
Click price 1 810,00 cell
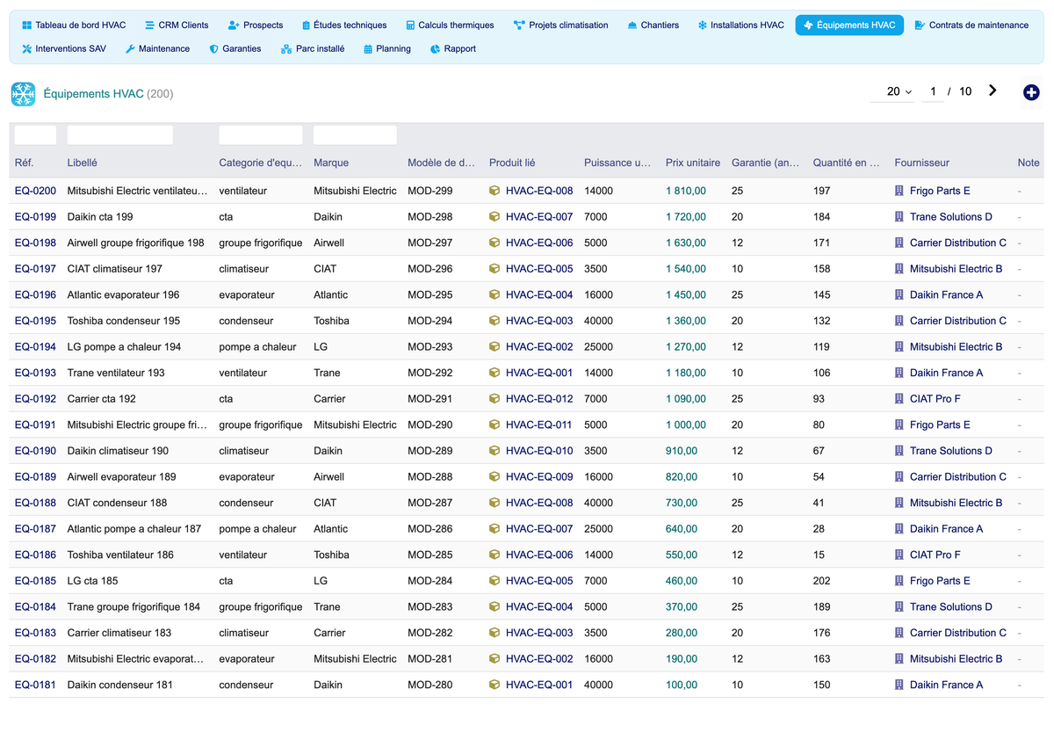point(686,191)
